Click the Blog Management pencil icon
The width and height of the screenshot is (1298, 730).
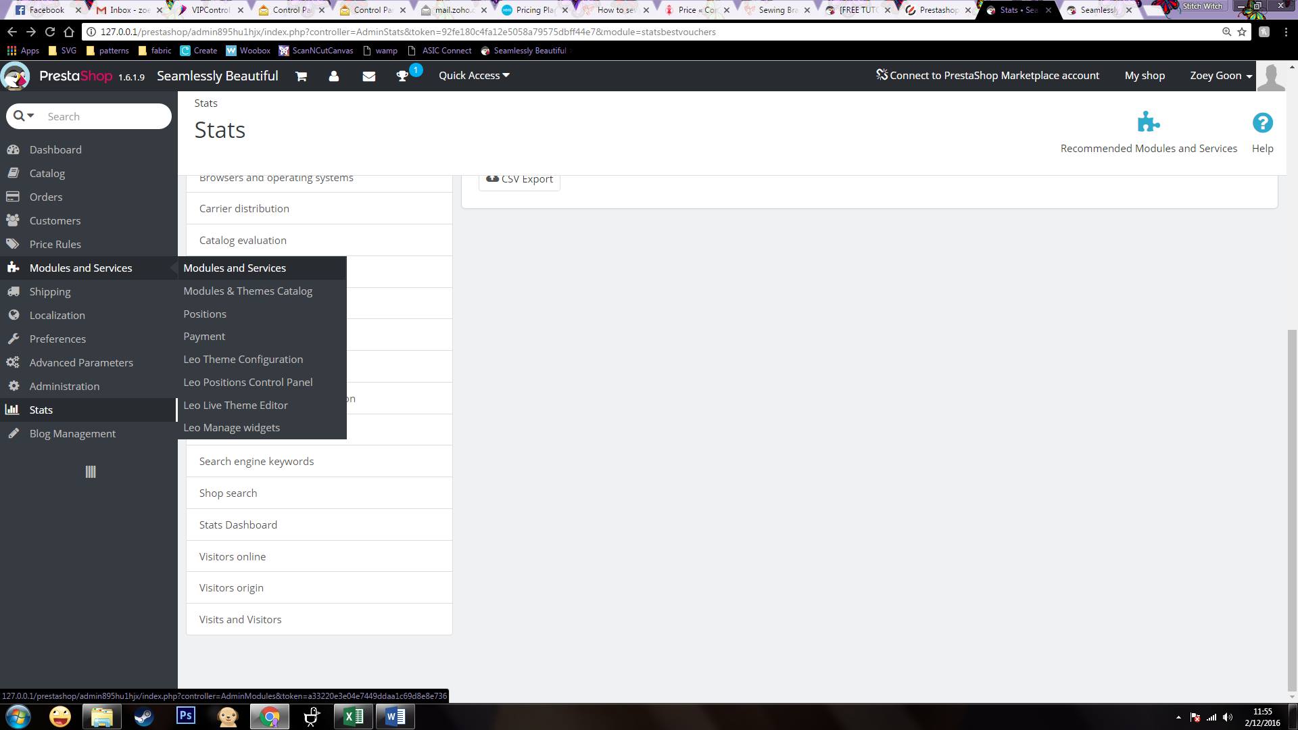tap(13, 433)
